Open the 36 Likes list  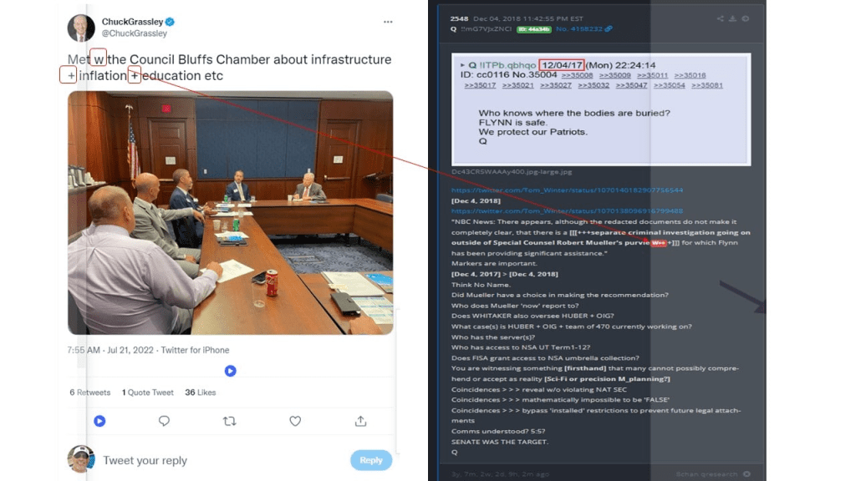click(x=201, y=392)
